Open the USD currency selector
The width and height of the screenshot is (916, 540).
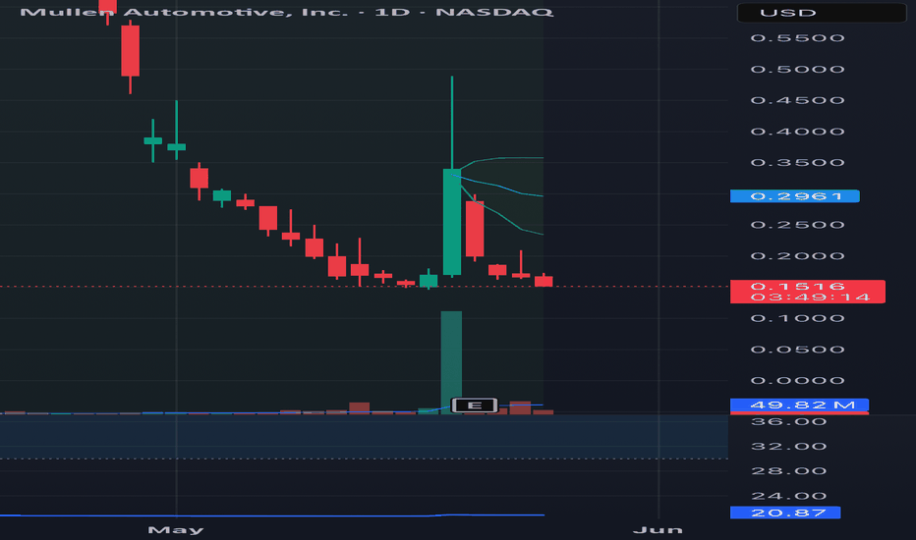[822, 13]
